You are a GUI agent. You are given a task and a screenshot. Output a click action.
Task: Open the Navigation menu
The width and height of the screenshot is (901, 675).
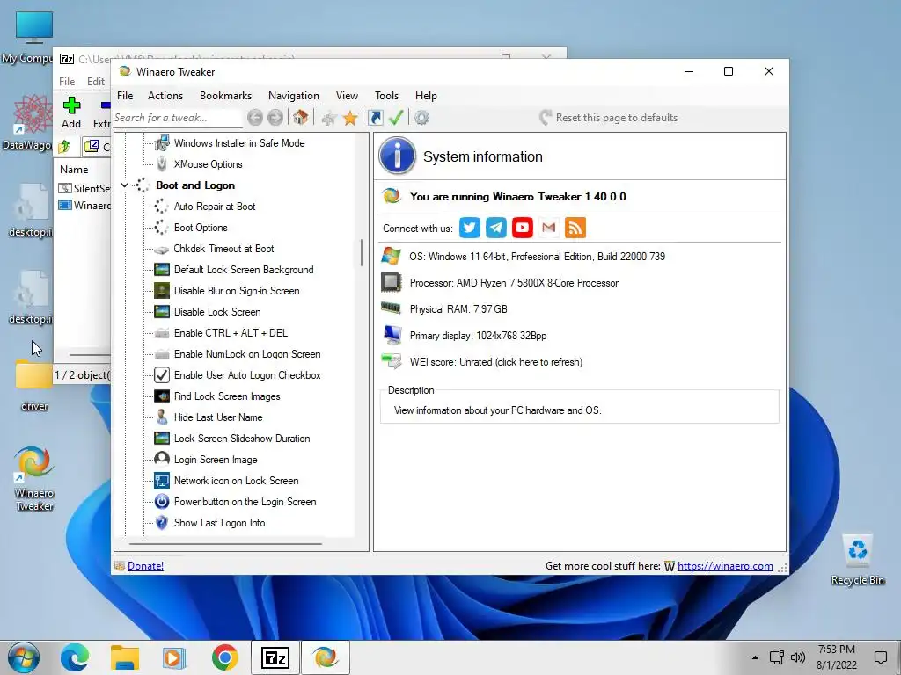click(x=294, y=96)
